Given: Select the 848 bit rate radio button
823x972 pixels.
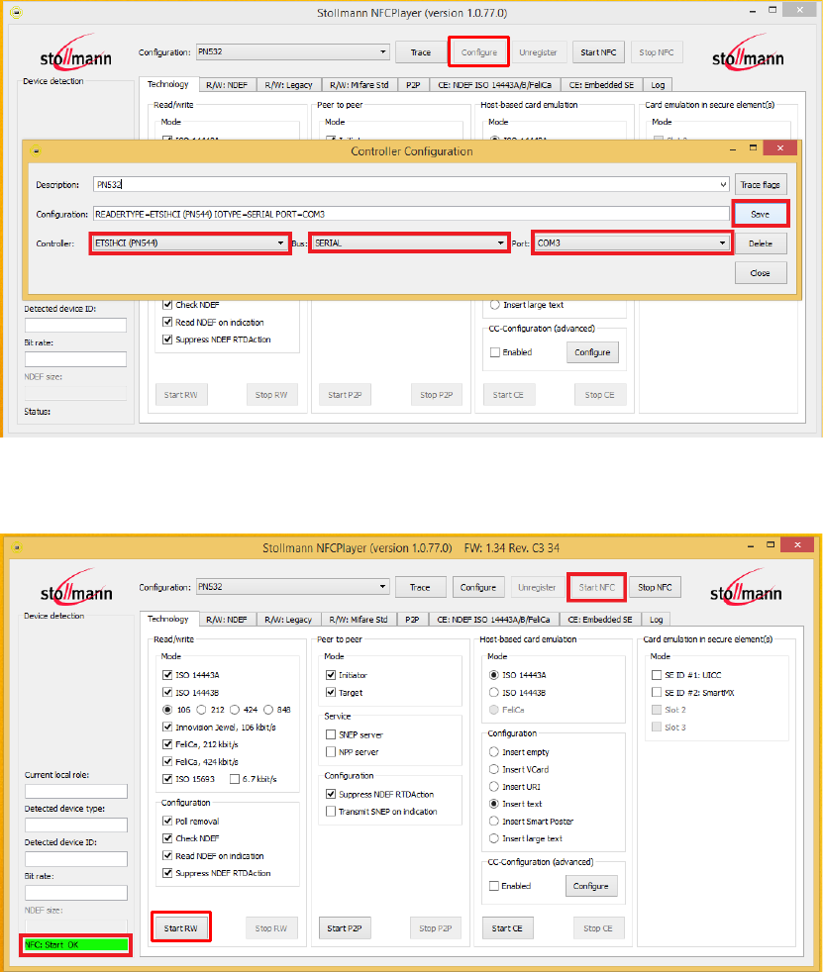Looking at the screenshot, I should [268, 710].
